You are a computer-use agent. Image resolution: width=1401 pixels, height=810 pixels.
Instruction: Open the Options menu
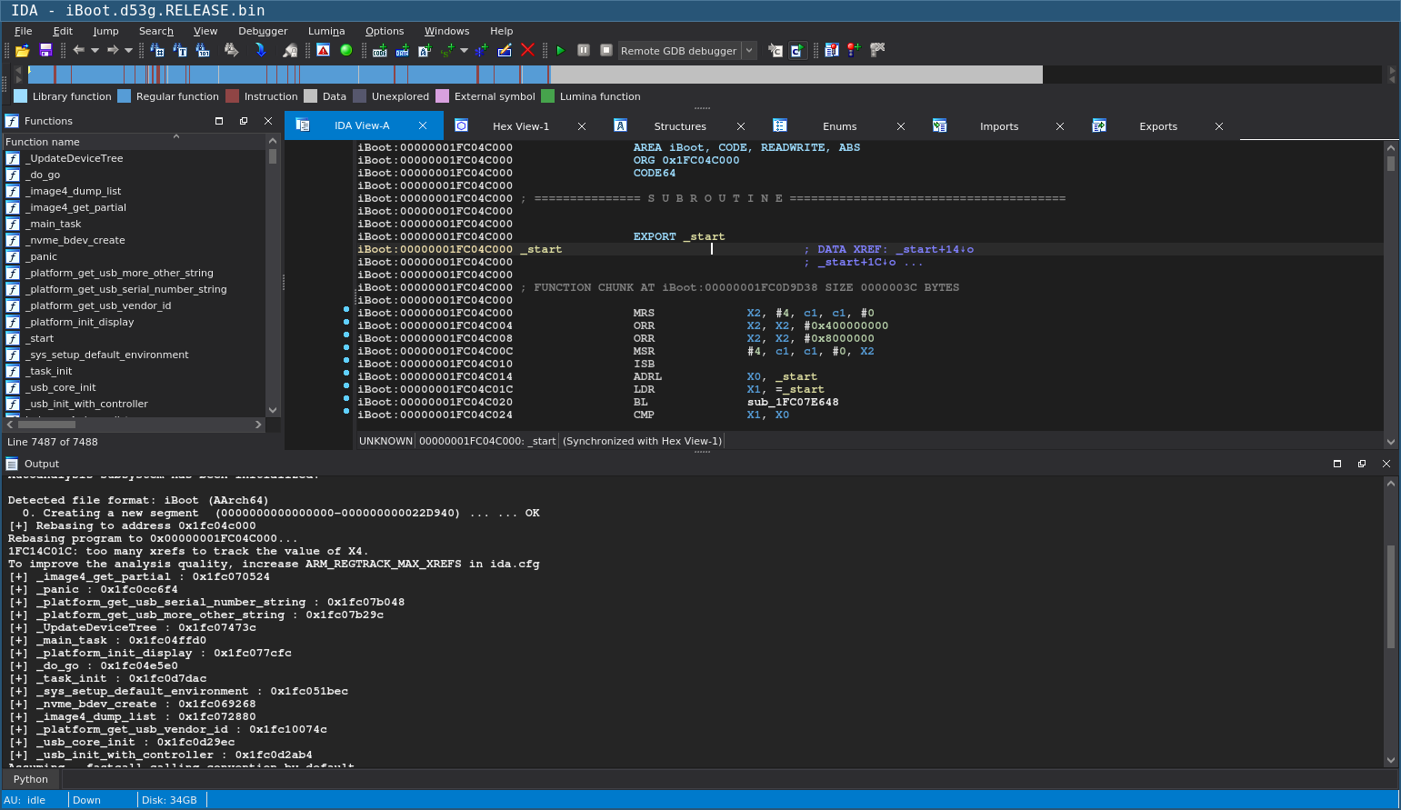click(385, 31)
